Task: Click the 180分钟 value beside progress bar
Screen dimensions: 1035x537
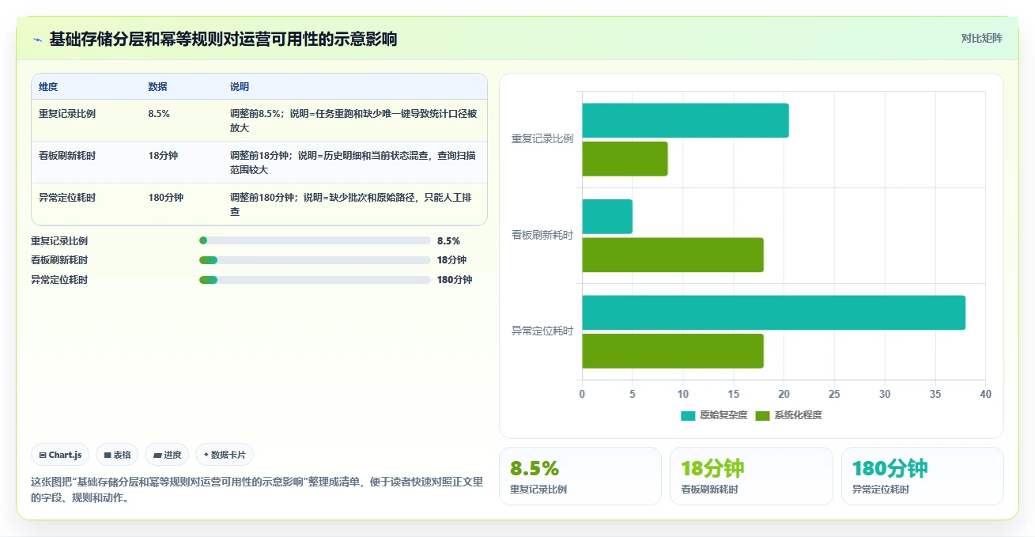Action: coord(455,279)
